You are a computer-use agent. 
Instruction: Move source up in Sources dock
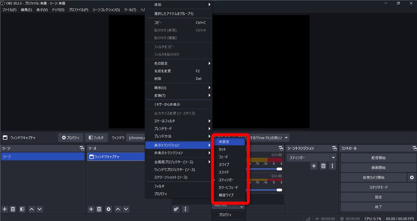tap(118, 209)
